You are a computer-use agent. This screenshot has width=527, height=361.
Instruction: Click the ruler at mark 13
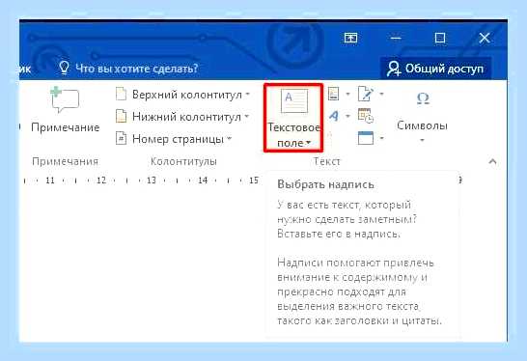click(x=152, y=180)
